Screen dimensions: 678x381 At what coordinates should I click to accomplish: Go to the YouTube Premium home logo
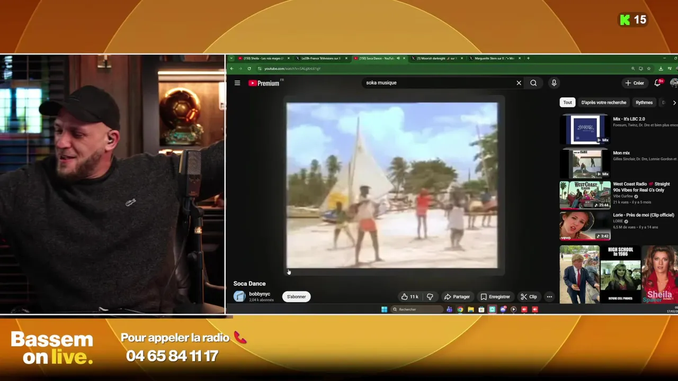coord(264,83)
